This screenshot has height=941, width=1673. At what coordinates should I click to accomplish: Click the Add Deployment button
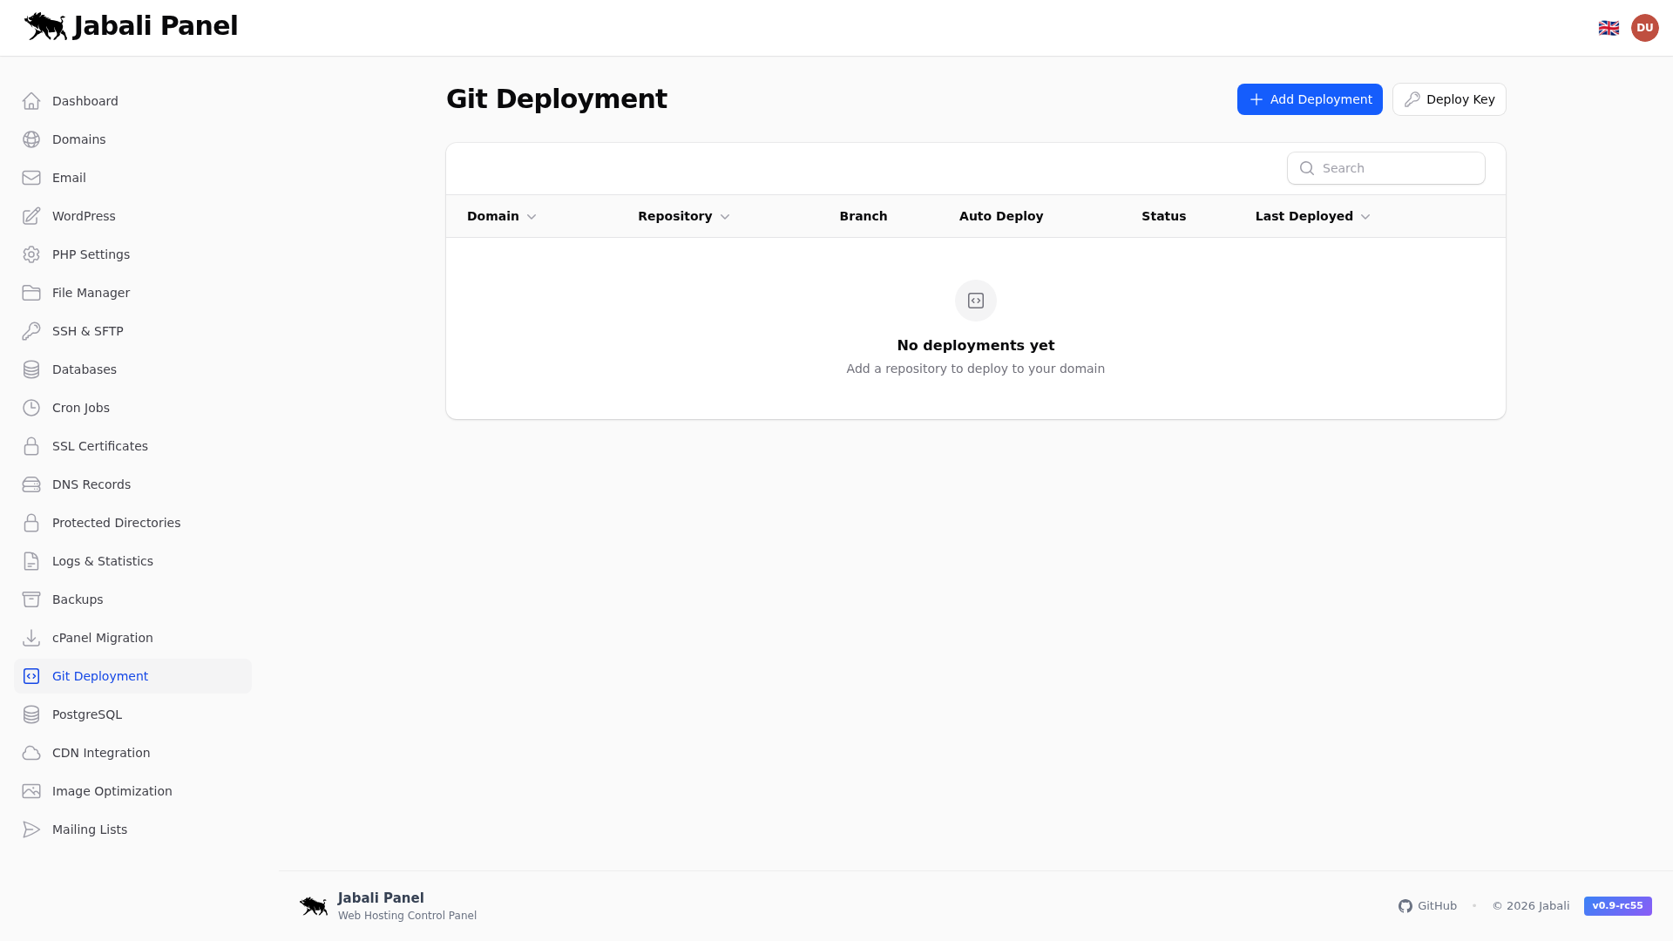(1309, 99)
